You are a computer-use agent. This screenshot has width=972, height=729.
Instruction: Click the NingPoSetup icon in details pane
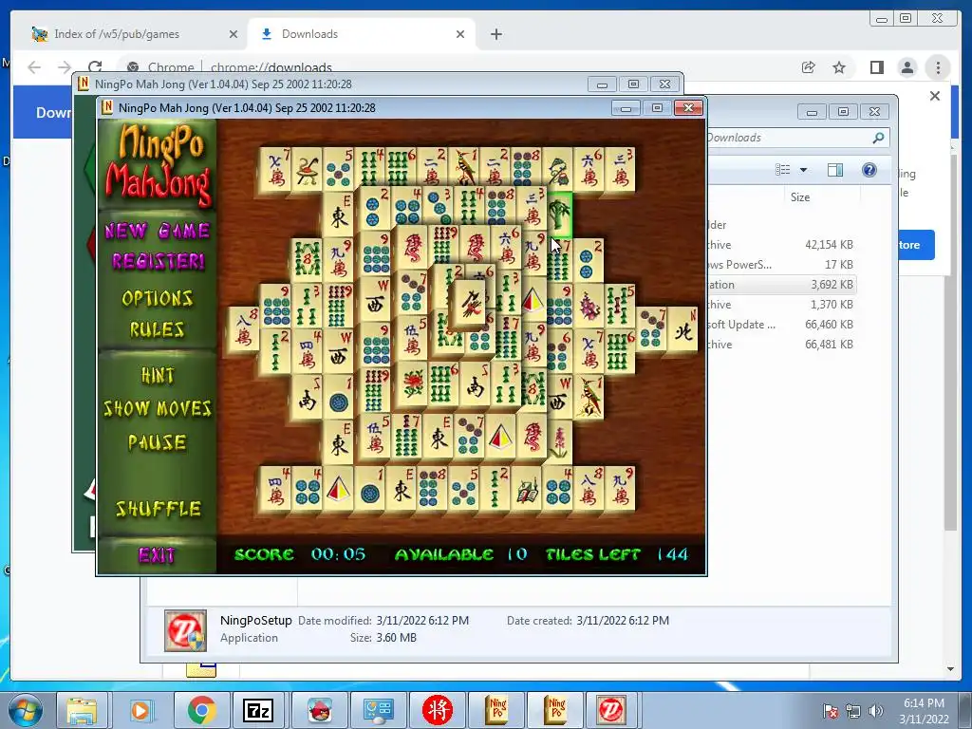[185, 630]
